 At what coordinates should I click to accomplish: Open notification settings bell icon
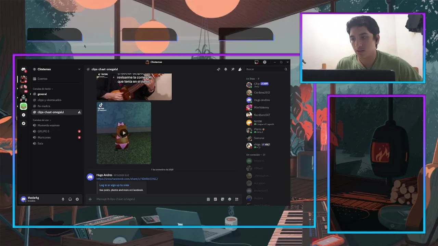pos(226,69)
